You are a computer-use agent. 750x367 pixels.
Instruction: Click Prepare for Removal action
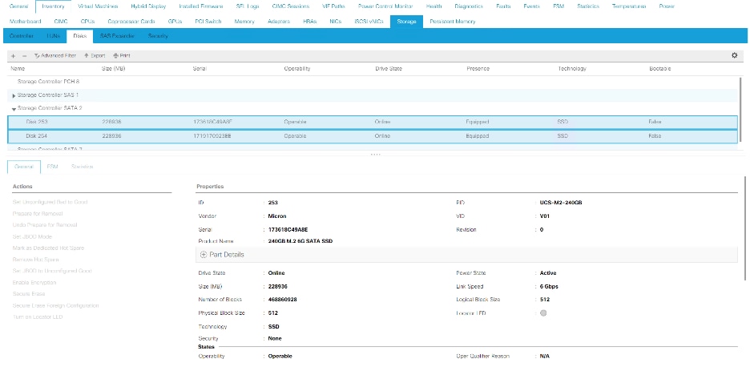[x=38, y=213]
